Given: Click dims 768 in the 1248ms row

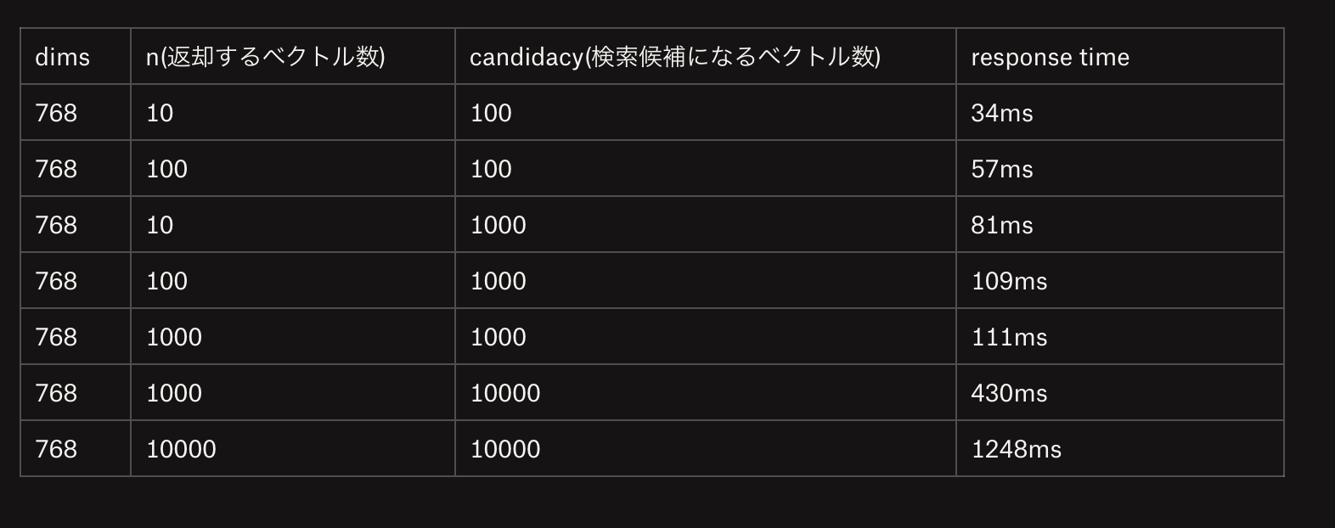Looking at the screenshot, I should (56, 449).
